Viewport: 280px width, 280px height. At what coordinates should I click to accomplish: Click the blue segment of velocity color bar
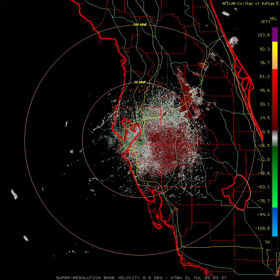[275, 222]
